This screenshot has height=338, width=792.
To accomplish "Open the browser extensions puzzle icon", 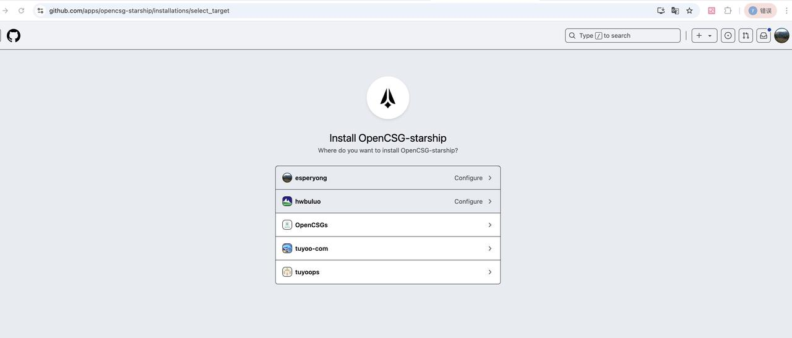I will [728, 11].
